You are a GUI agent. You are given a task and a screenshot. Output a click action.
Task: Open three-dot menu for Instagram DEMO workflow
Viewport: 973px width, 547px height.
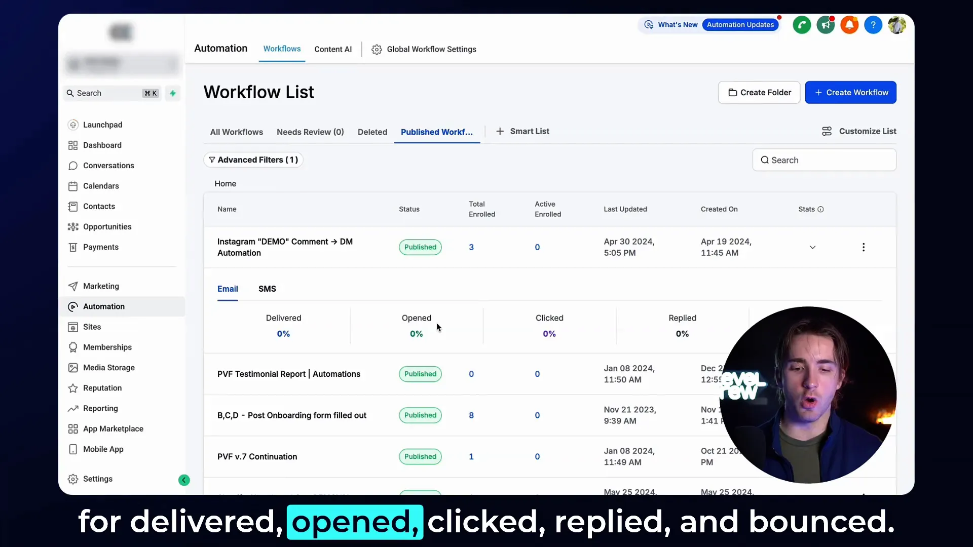864,247
